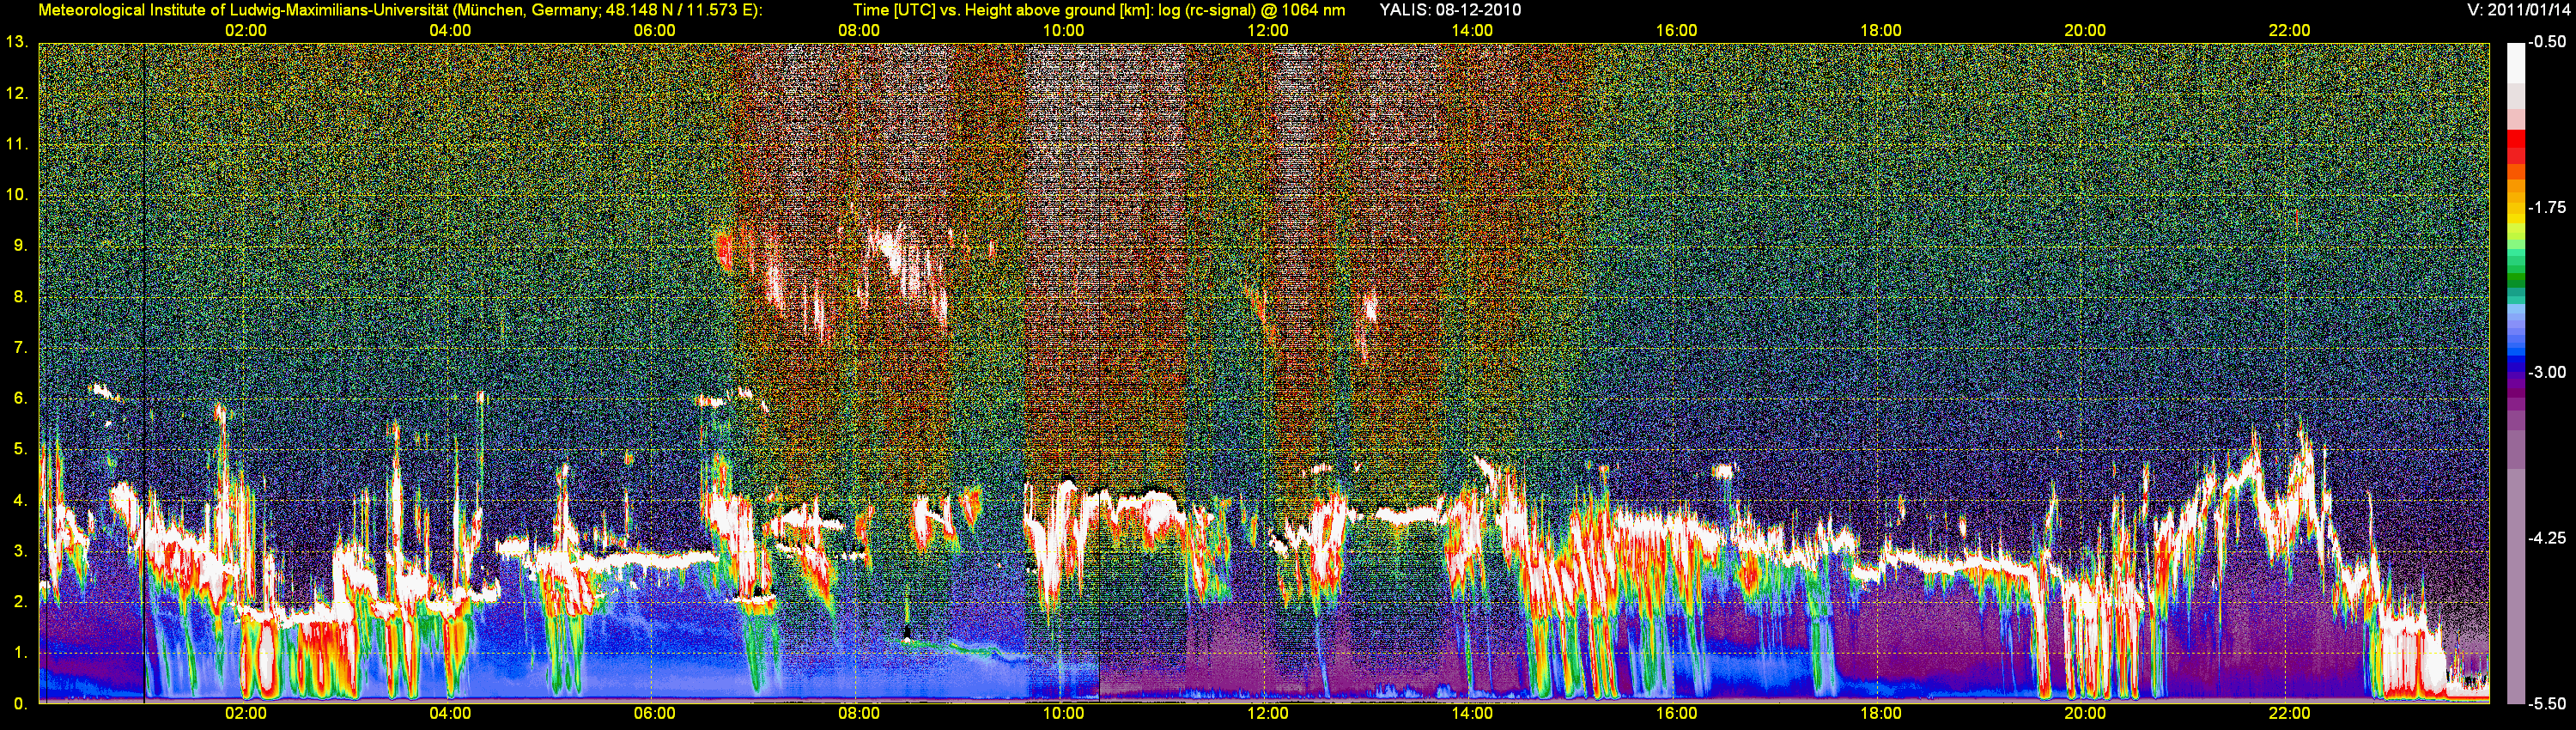Click the 2. height axis label

pyautogui.click(x=20, y=601)
